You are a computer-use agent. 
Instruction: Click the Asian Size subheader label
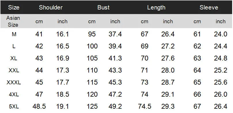[x=13, y=21]
